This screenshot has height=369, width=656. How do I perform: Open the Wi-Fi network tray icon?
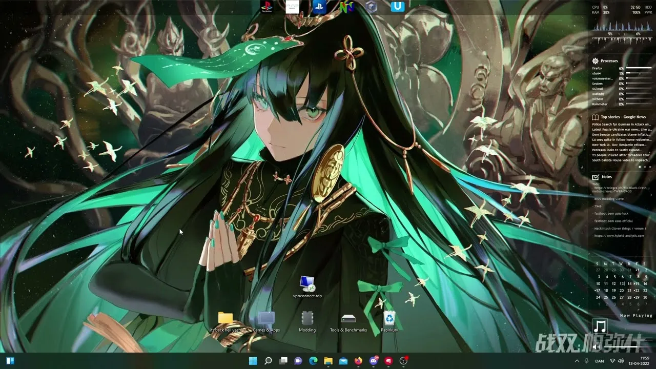coord(612,361)
